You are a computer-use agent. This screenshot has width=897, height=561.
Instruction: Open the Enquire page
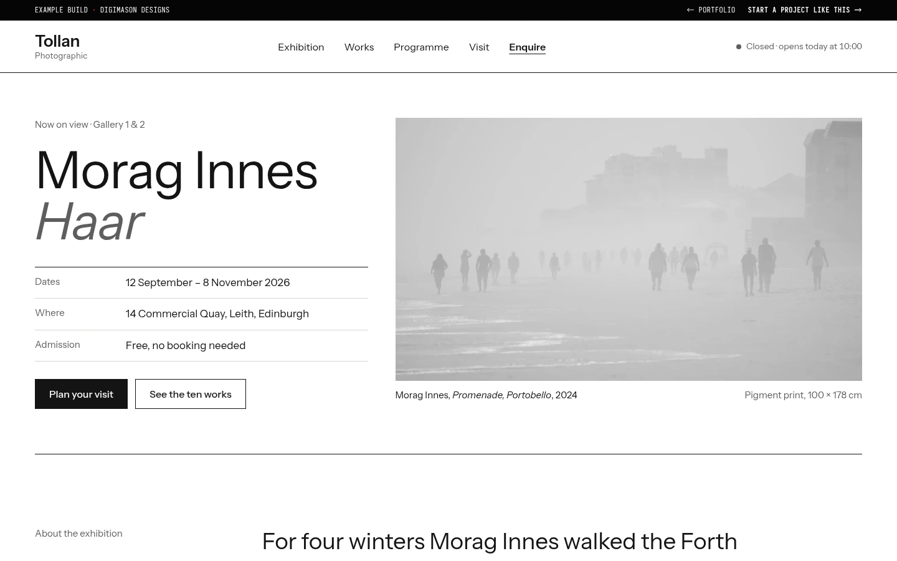click(527, 47)
